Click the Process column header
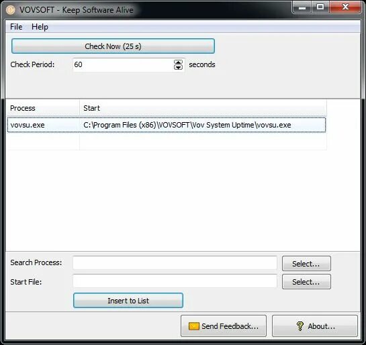 point(43,108)
